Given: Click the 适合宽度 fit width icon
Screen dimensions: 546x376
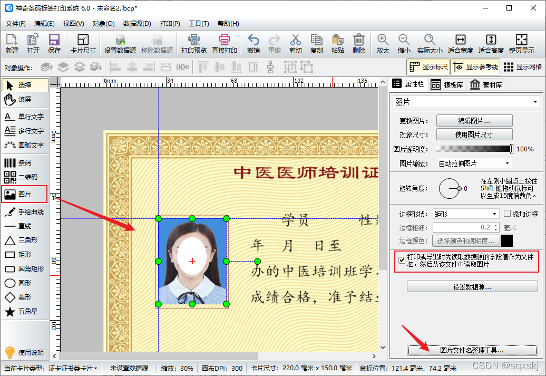Looking at the screenshot, I should [460, 44].
